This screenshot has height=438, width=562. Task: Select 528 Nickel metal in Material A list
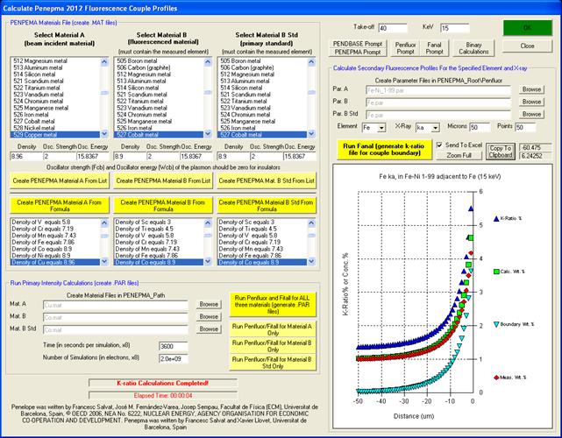[55, 128]
